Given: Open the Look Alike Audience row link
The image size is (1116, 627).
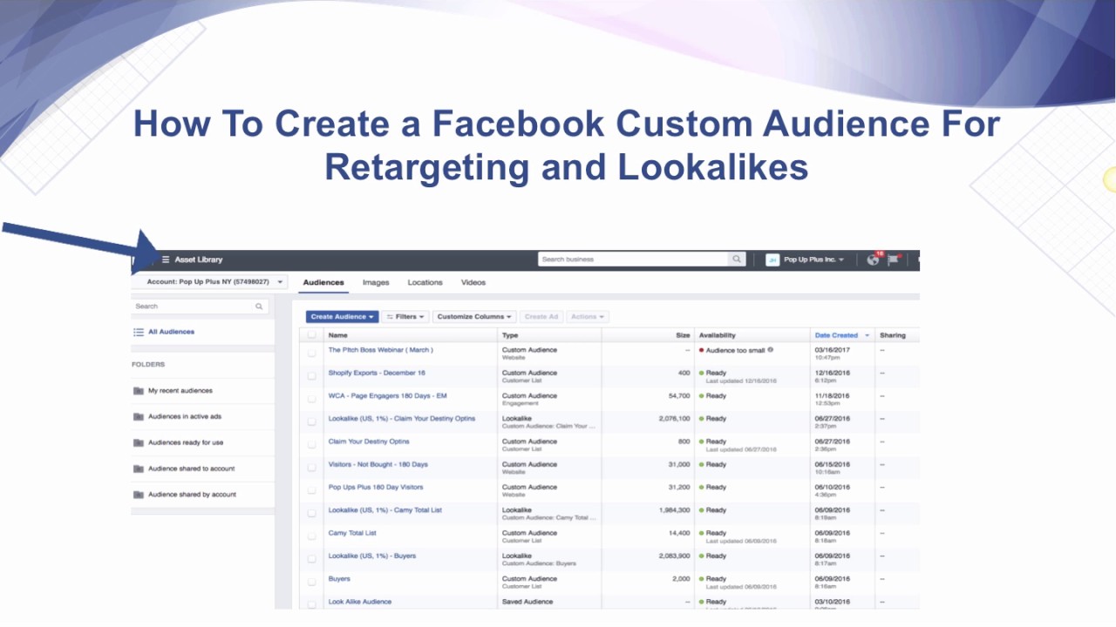Looking at the screenshot, I should pos(359,602).
